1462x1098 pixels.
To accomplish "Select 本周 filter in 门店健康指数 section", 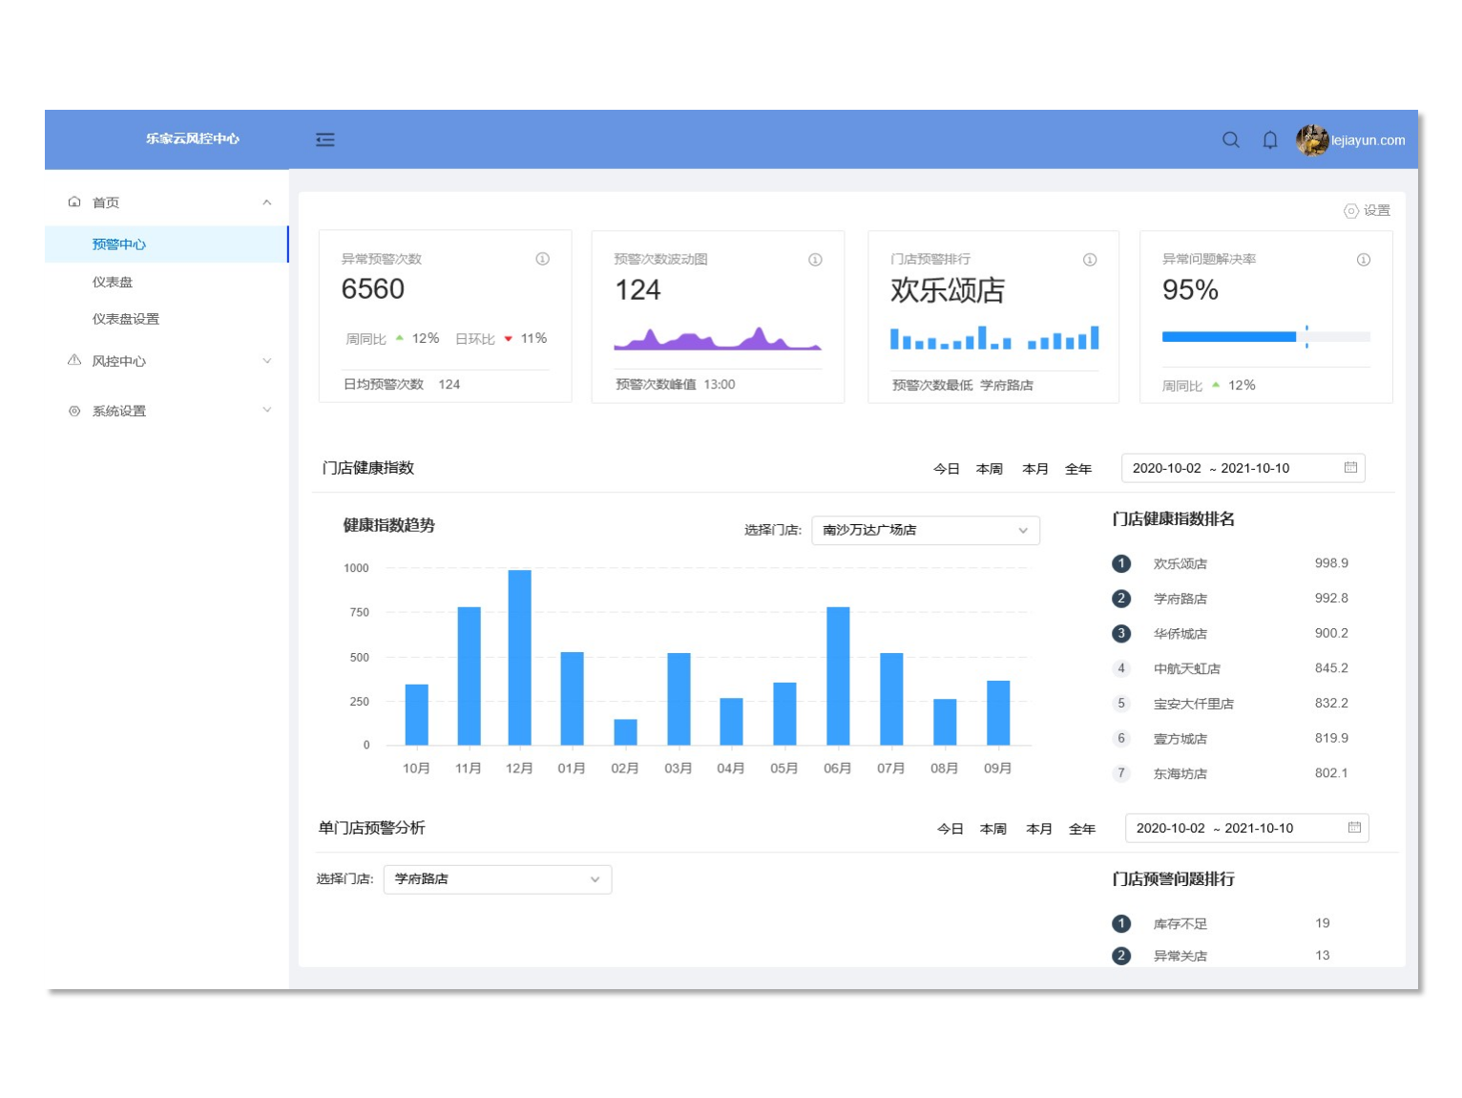I will 990,469.
